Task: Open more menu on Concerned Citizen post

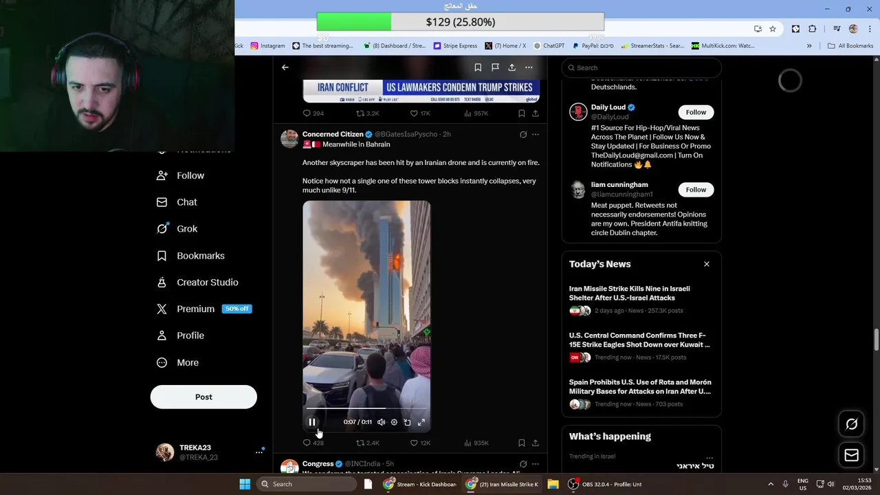Action: (x=536, y=135)
